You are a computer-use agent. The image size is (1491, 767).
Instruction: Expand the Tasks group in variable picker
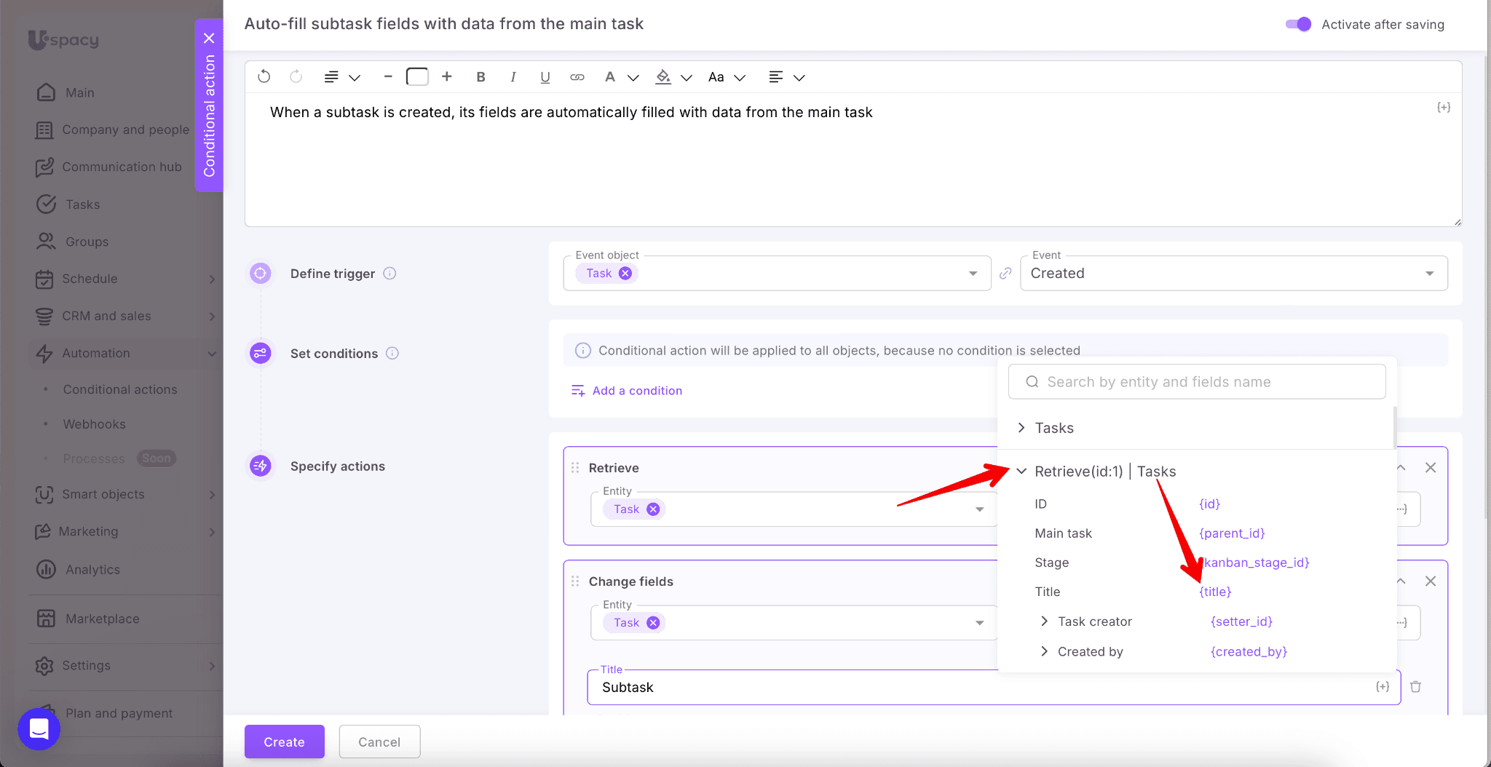pos(1021,428)
